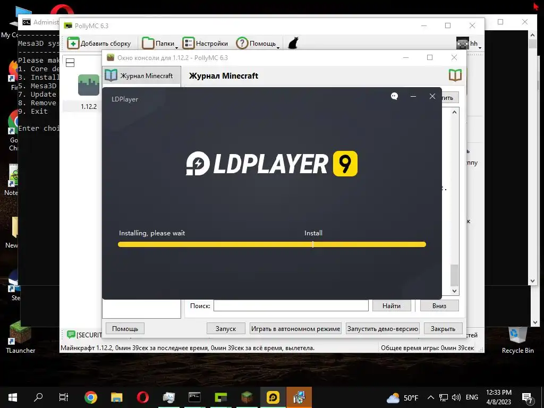Click the black cat icon in PollyMC
The width and height of the screenshot is (544, 408).
[293, 44]
